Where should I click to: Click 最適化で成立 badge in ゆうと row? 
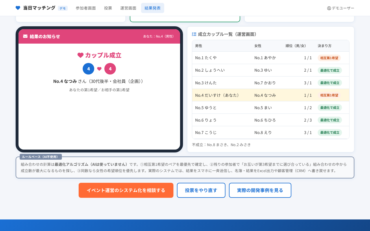coord(330,107)
